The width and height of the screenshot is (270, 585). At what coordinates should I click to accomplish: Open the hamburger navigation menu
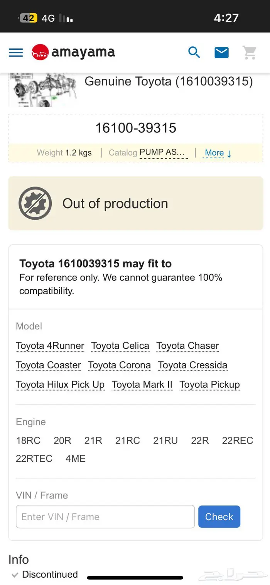(16, 53)
